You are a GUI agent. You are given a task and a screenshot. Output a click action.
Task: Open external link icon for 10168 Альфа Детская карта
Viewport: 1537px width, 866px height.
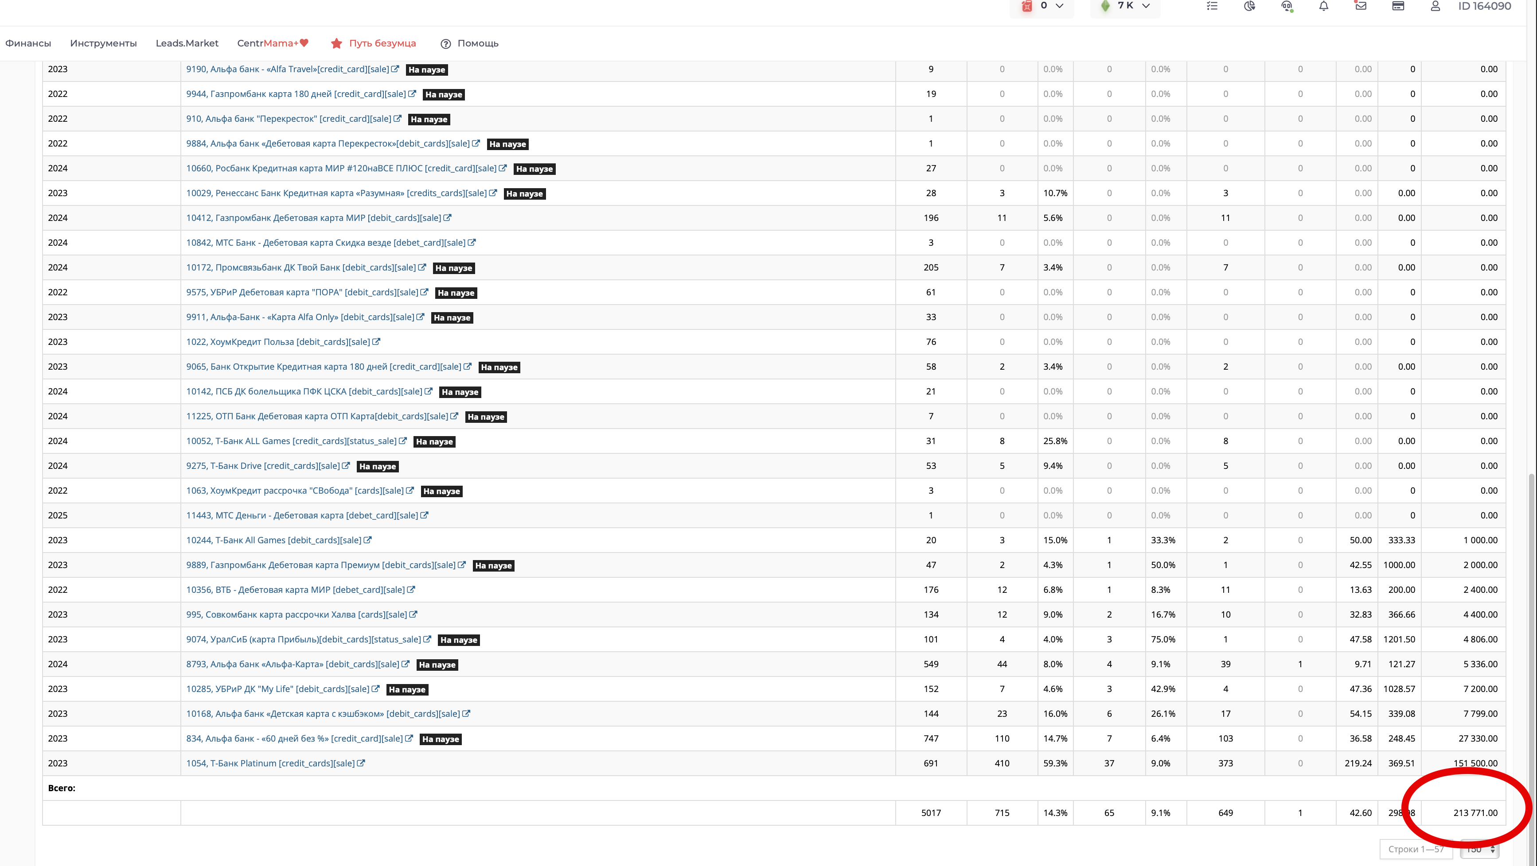click(x=466, y=713)
